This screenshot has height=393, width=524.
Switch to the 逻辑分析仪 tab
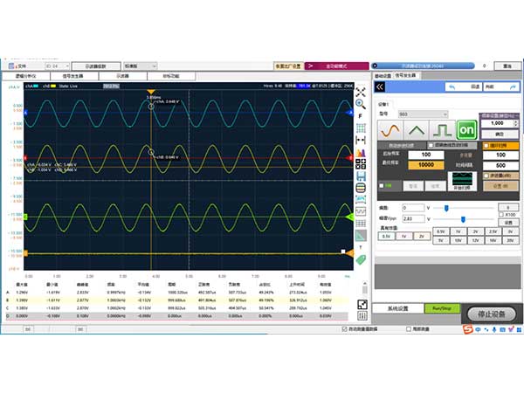tap(26, 76)
